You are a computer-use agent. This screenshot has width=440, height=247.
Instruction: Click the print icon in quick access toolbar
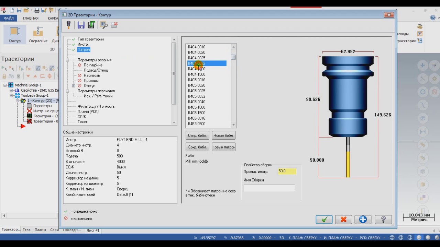coord(37,10)
